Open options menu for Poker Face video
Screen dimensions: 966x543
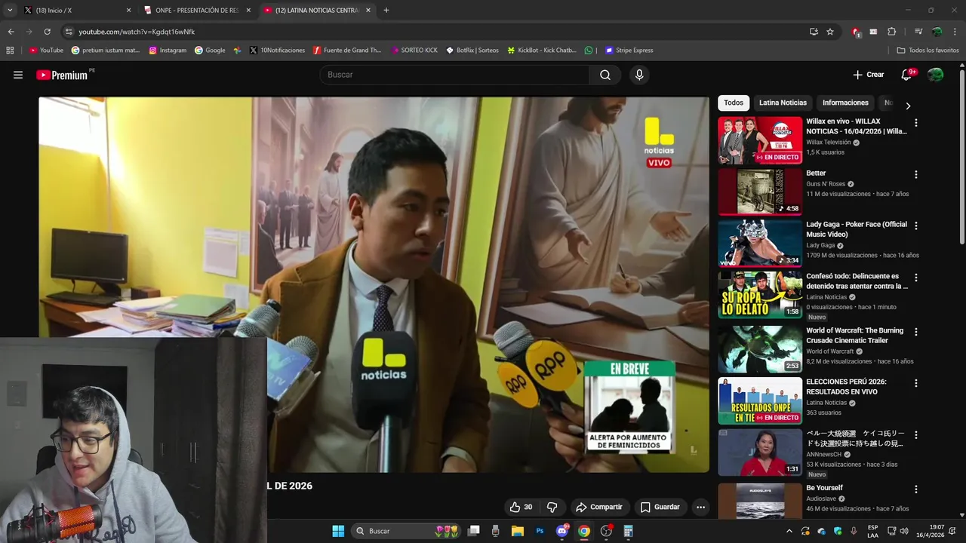point(916,225)
